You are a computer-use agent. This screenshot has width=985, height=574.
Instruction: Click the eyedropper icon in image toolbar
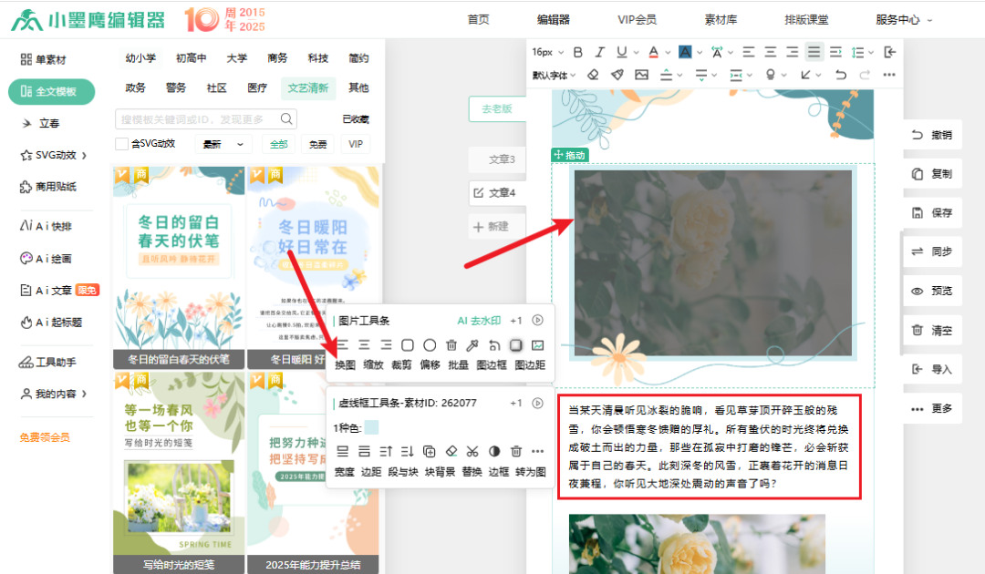(472, 345)
